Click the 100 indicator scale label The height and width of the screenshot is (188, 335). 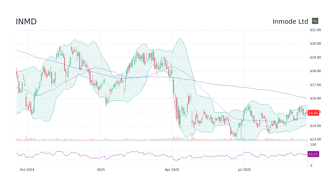313,145
